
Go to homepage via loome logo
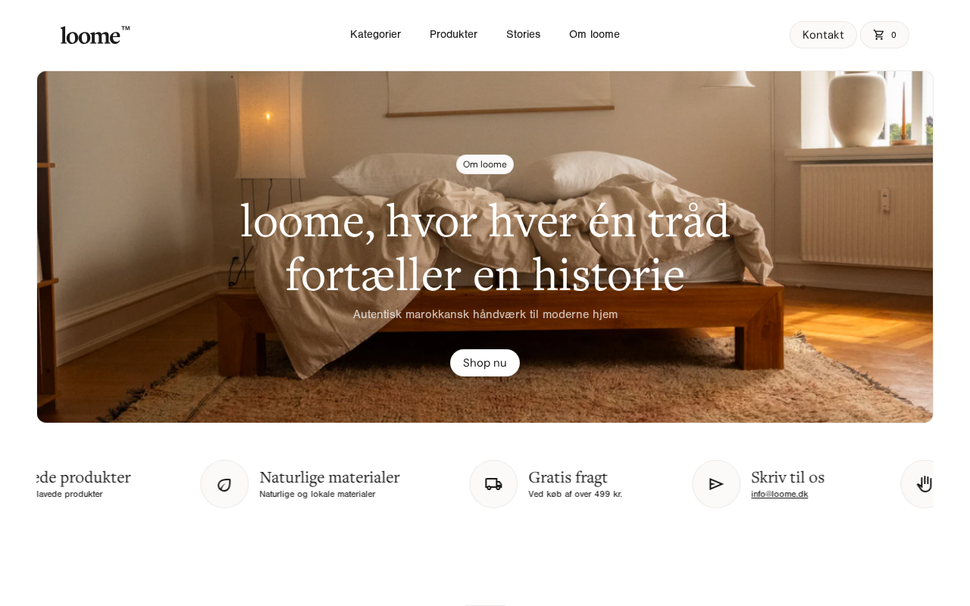pyautogui.click(x=95, y=35)
